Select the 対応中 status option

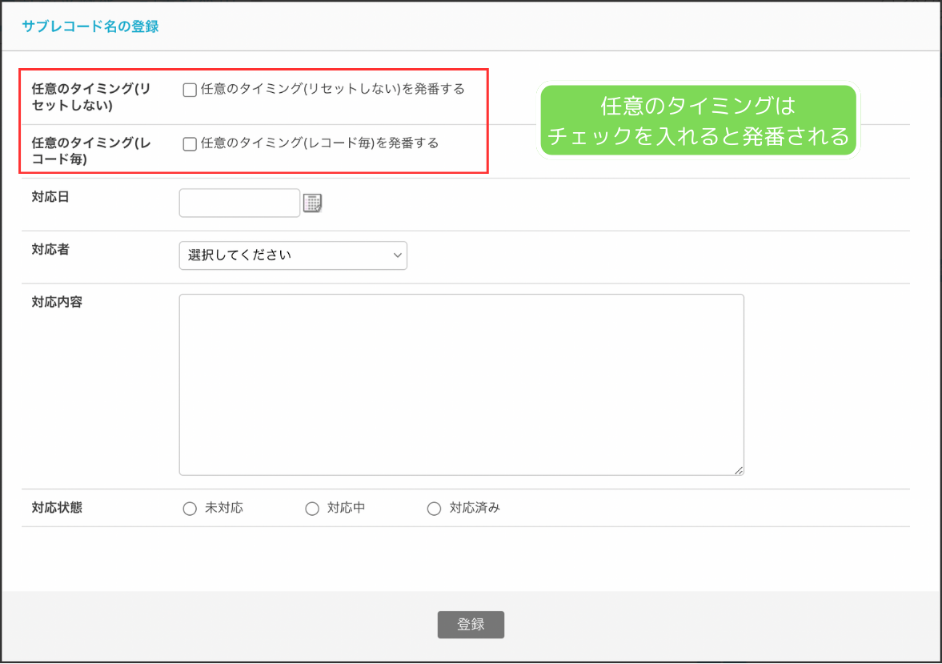[x=311, y=508]
